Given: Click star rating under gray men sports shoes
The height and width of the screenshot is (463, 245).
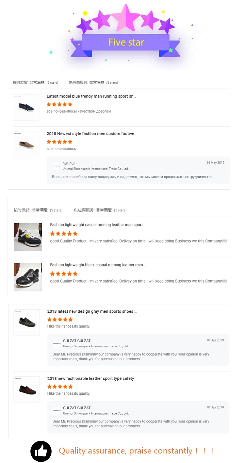Looking at the screenshot, I should pyautogui.click(x=60, y=320).
